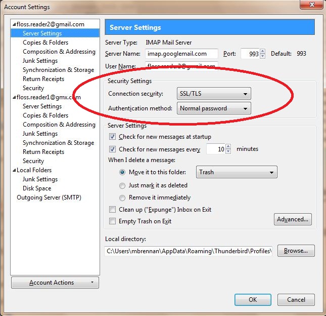Select Outgoing Server (SMTP) in sidebar
This screenshot has width=326, height=316.
point(49,197)
